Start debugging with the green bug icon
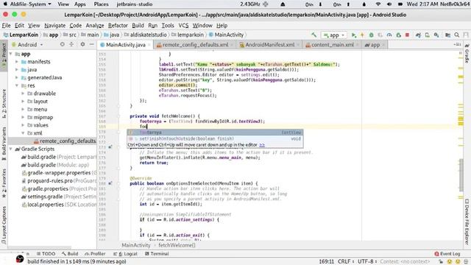 371,35
